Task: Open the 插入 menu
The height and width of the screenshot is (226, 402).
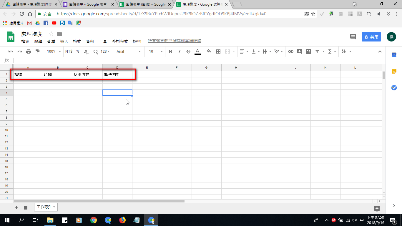Action: coord(64,41)
